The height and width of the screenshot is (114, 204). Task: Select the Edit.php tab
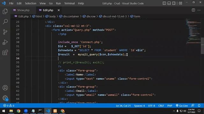[48, 10]
